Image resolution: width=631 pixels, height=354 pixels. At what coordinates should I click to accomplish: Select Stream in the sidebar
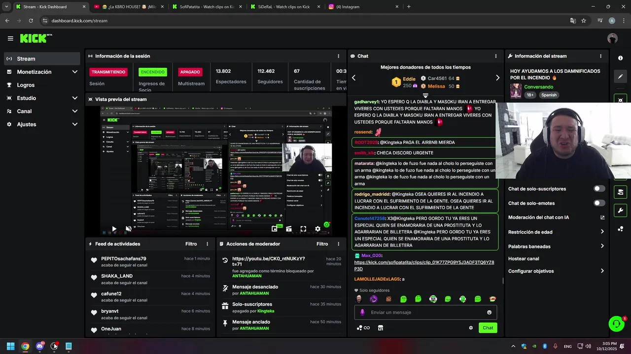[x=42, y=59]
